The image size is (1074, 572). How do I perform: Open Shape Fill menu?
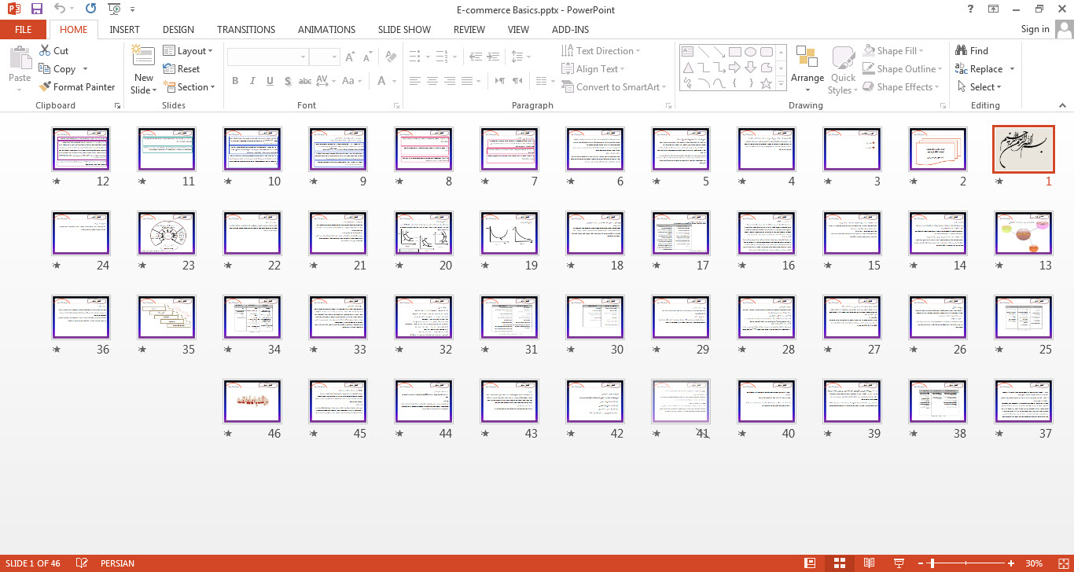(894, 51)
